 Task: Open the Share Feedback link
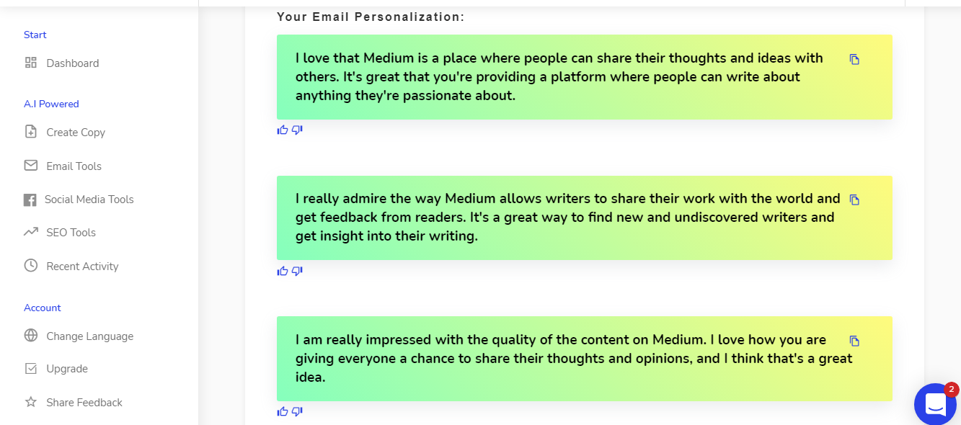click(x=84, y=403)
